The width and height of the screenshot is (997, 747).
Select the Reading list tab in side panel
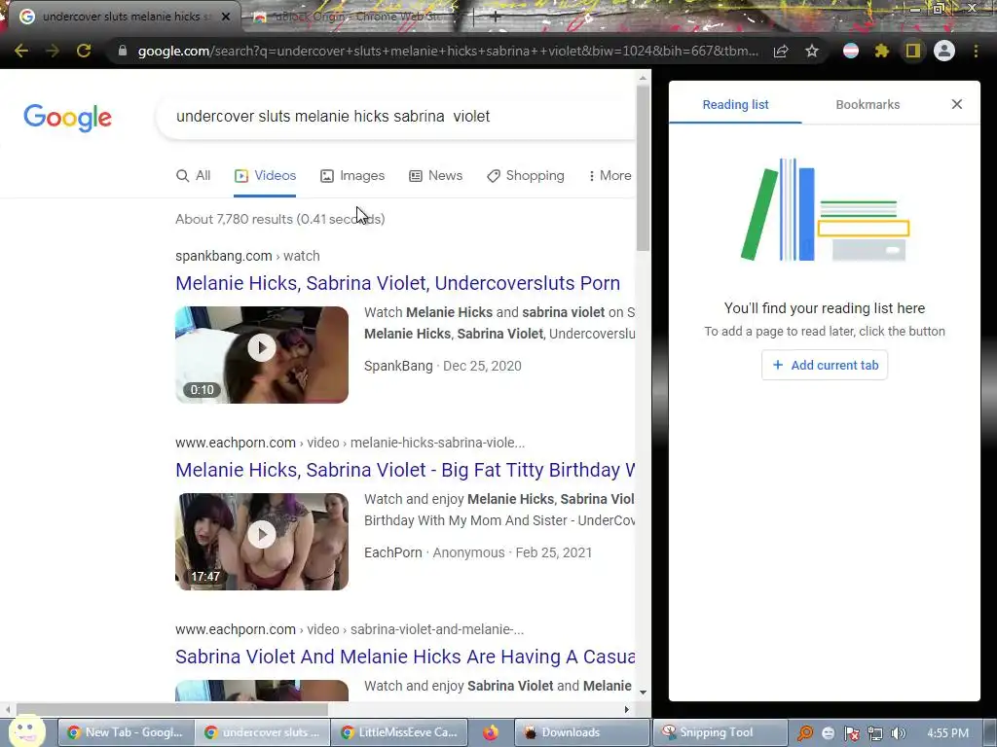click(736, 105)
